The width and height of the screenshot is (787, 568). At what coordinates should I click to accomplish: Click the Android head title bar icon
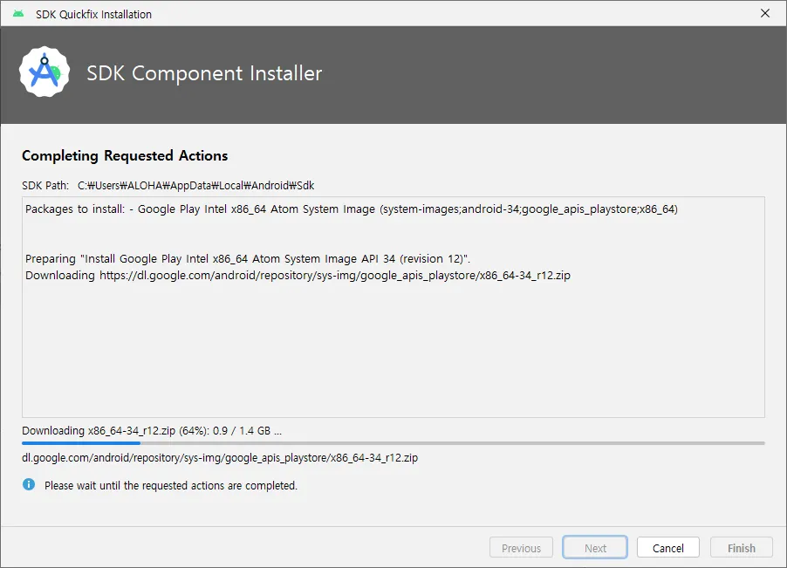tap(18, 14)
